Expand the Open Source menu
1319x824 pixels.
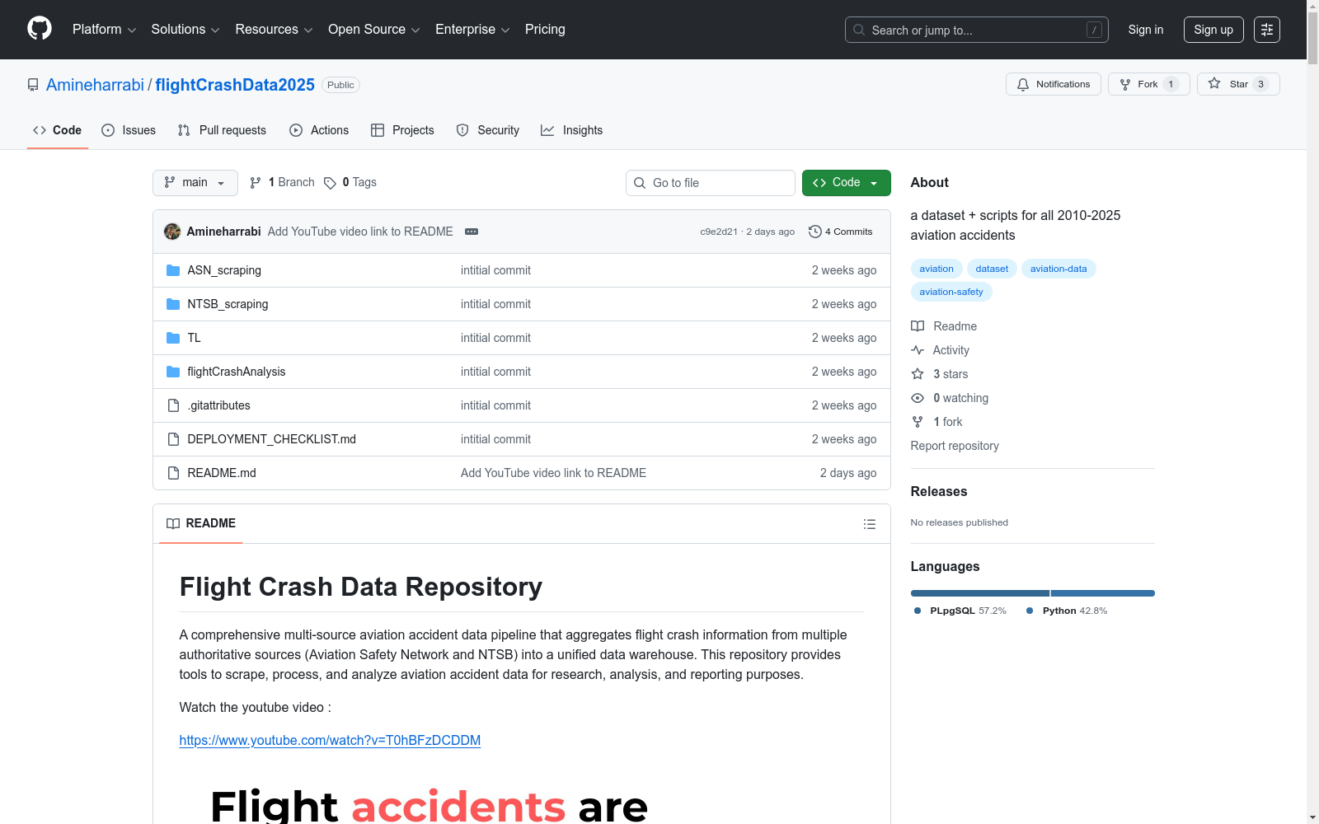(374, 30)
